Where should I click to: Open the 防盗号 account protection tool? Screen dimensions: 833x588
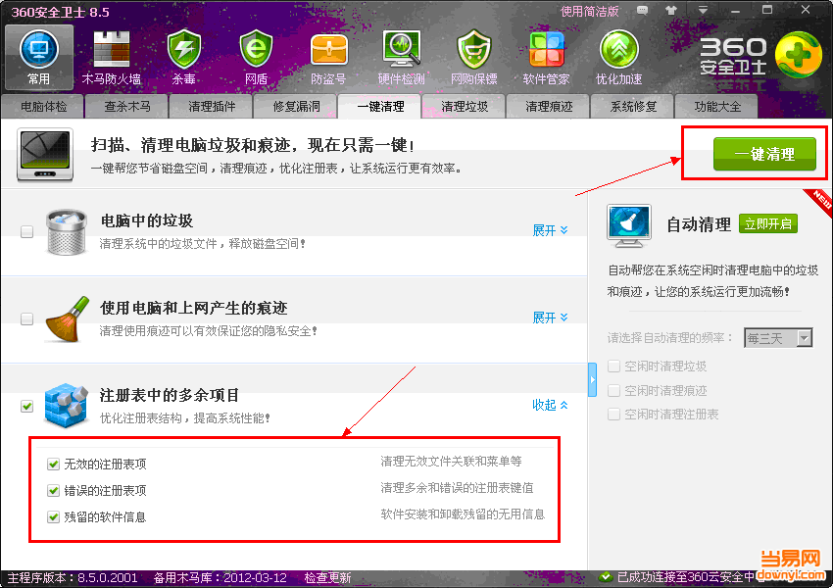coord(328,49)
